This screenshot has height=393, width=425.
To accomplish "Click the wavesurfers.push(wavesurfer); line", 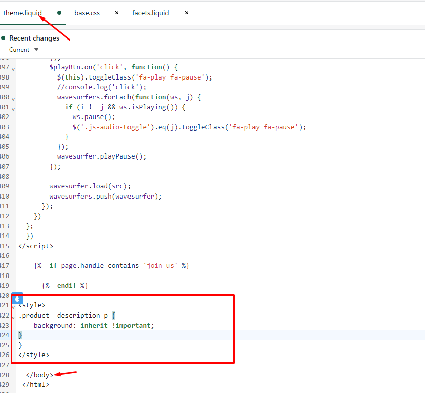I will 105,196.
